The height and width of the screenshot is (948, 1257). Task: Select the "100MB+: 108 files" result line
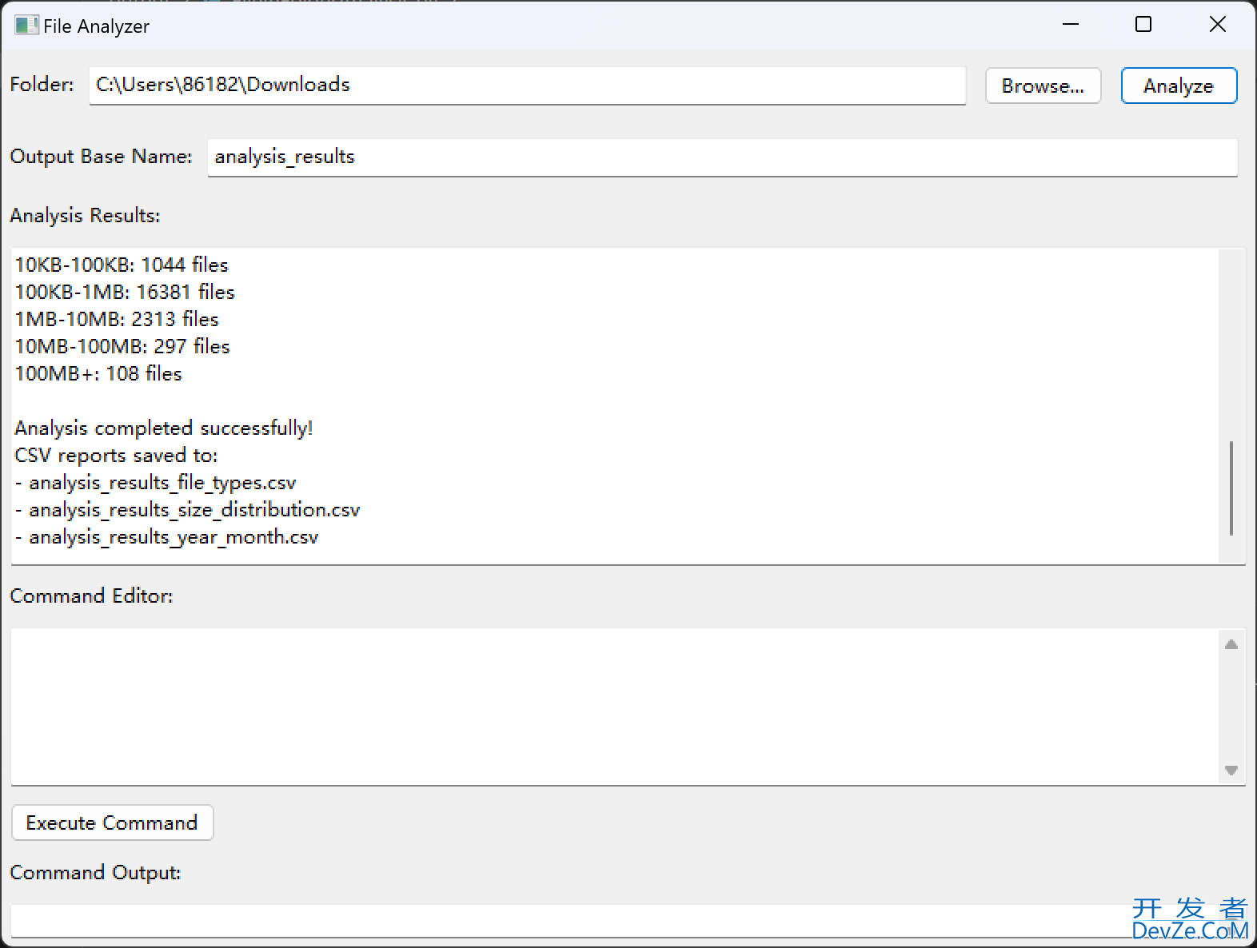pyautogui.click(x=98, y=374)
